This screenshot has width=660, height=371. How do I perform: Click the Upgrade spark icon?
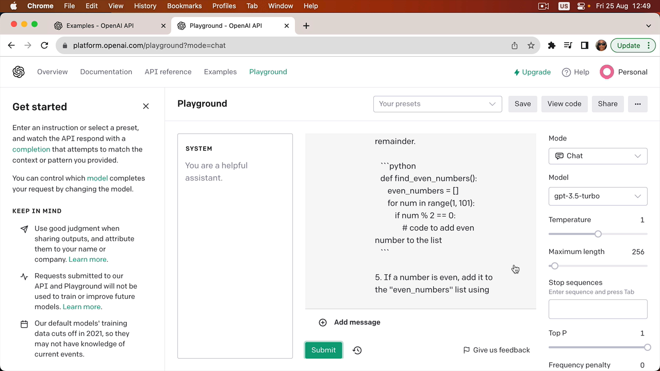(x=517, y=72)
